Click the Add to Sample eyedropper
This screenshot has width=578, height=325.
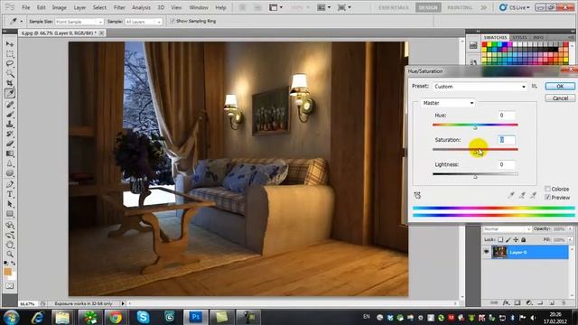522,195
